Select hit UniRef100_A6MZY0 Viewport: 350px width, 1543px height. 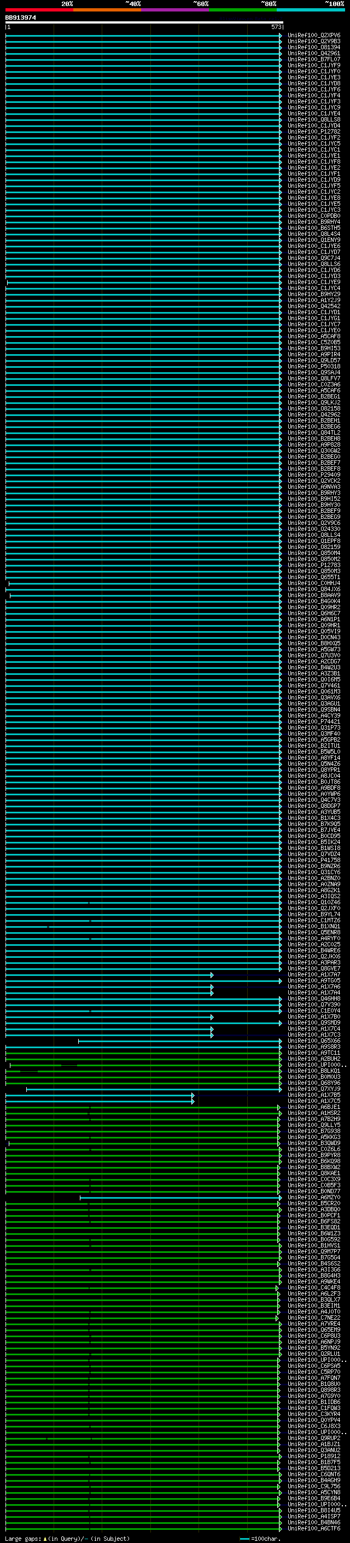point(313,1198)
